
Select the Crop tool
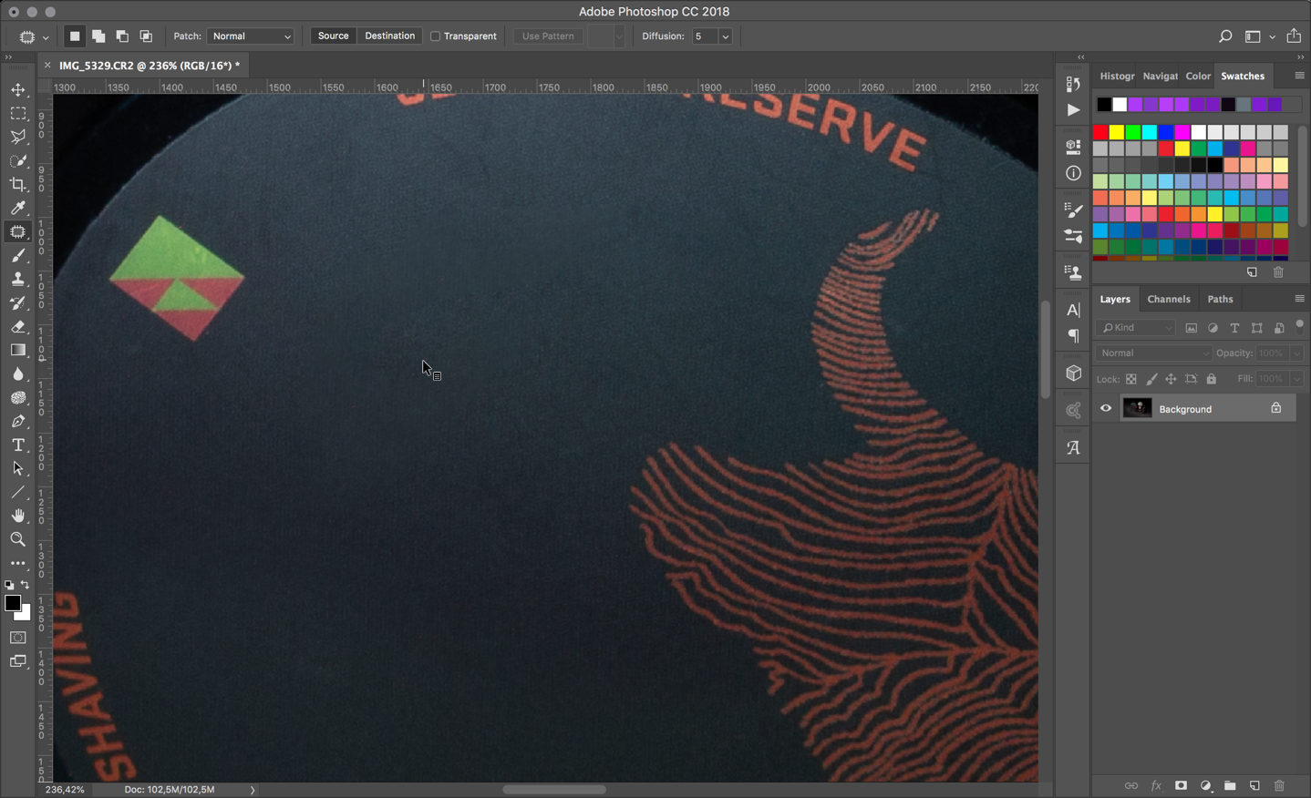click(18, 185)
